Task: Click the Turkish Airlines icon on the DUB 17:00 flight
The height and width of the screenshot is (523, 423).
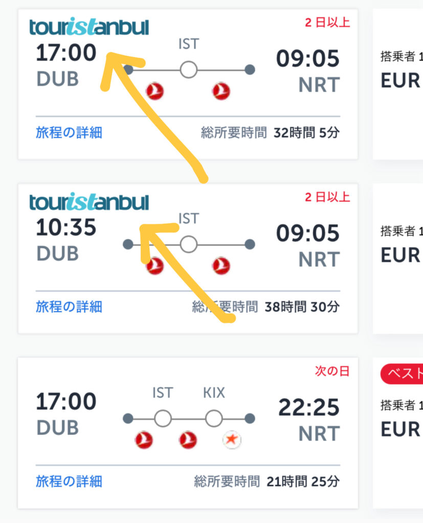Action: [x=154, y=92]
